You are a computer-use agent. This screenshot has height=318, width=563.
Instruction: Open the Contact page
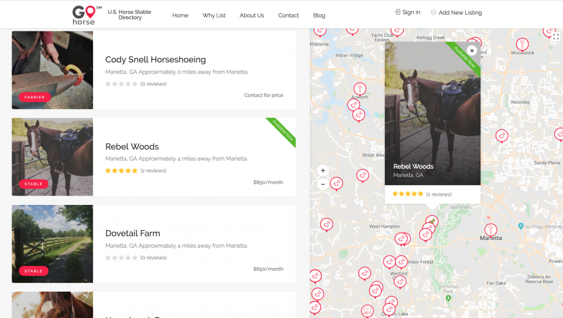[x=288, y=15]
